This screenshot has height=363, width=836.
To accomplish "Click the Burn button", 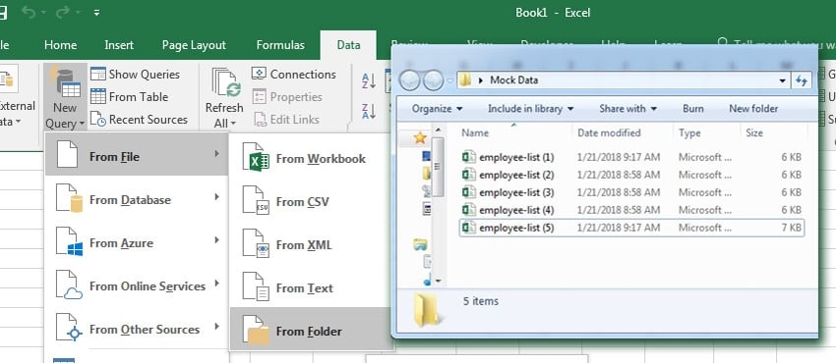I will pos(692,109).
